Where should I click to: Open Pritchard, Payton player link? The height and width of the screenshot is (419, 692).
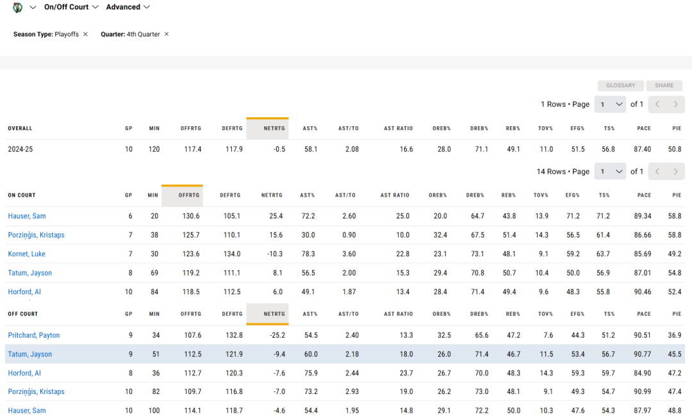[x=33, y=335]
